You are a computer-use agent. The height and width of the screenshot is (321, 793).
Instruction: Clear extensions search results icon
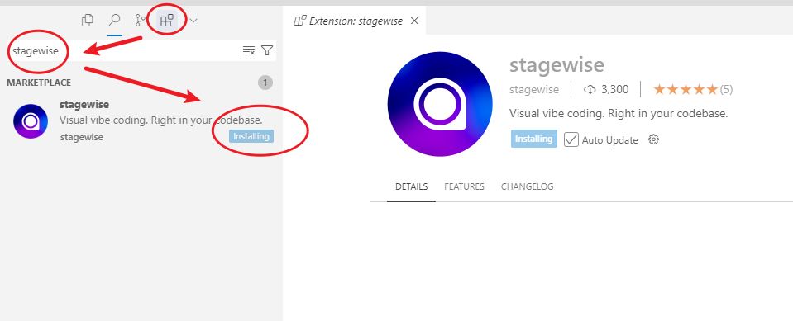pos(249,50)
